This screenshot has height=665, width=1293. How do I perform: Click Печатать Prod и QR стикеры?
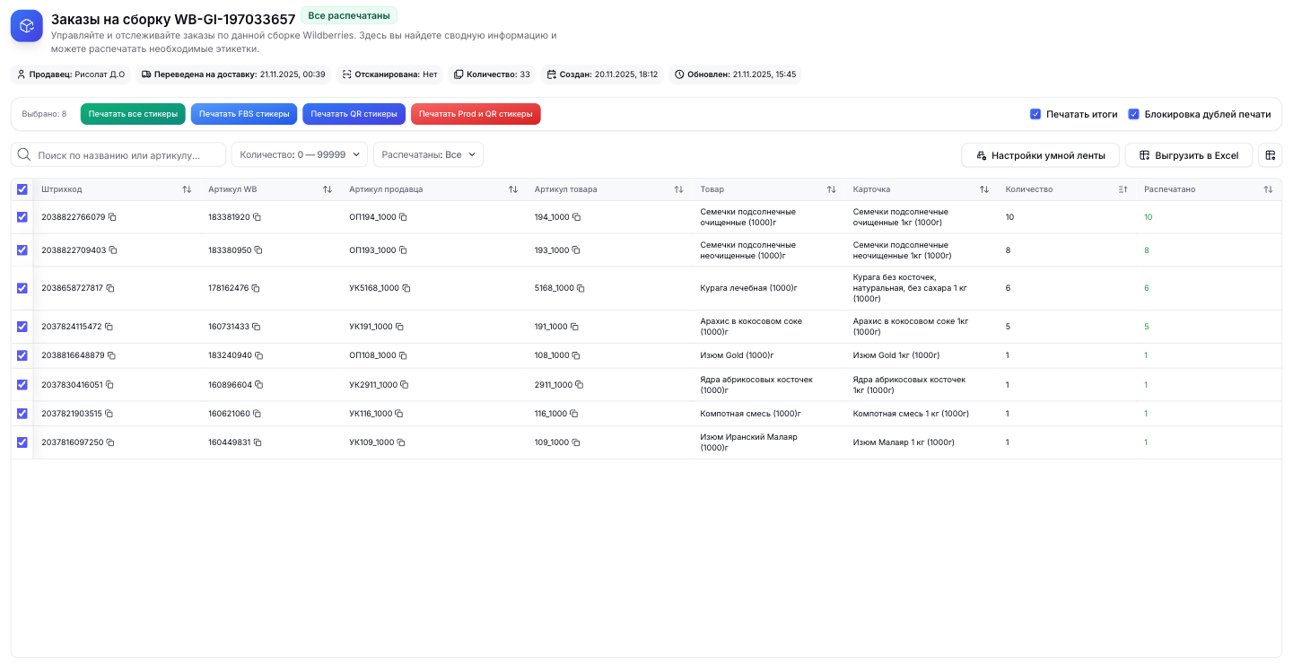coord(476,114)
